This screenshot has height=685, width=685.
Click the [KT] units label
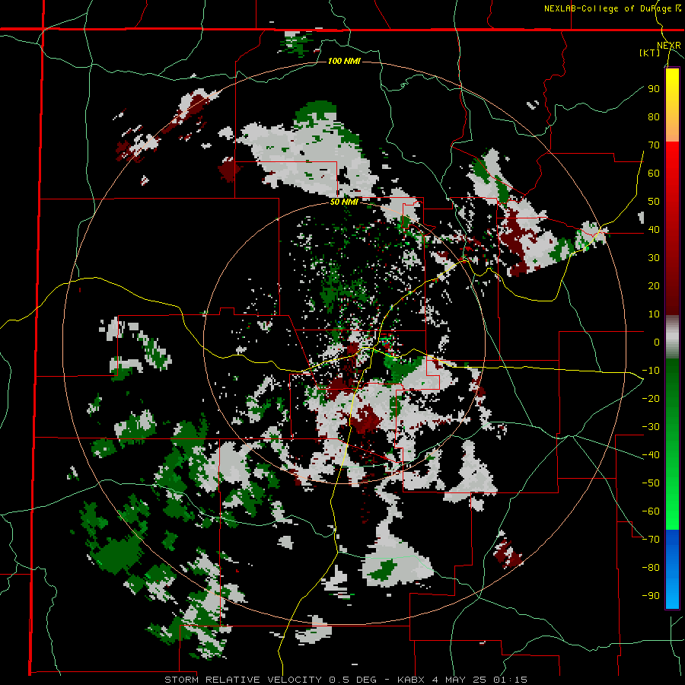(x=650, y=53)
